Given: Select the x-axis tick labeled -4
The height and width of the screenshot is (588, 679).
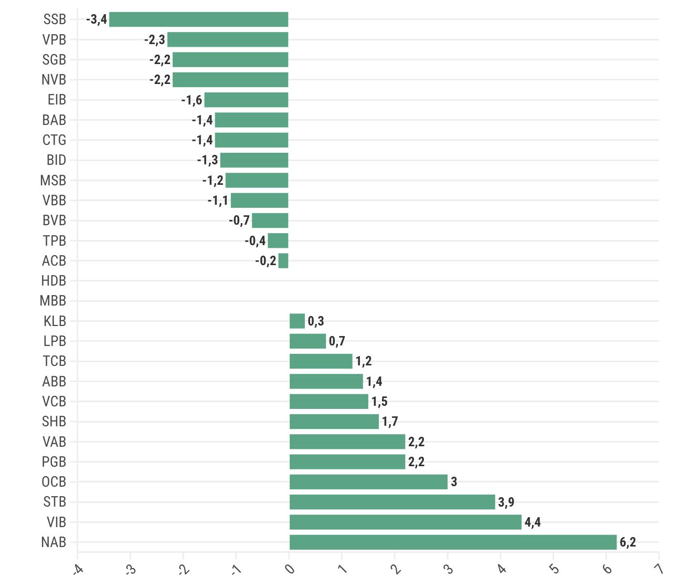Looking at the screenshot, I should pyautogui.click(x=78, y=569).
